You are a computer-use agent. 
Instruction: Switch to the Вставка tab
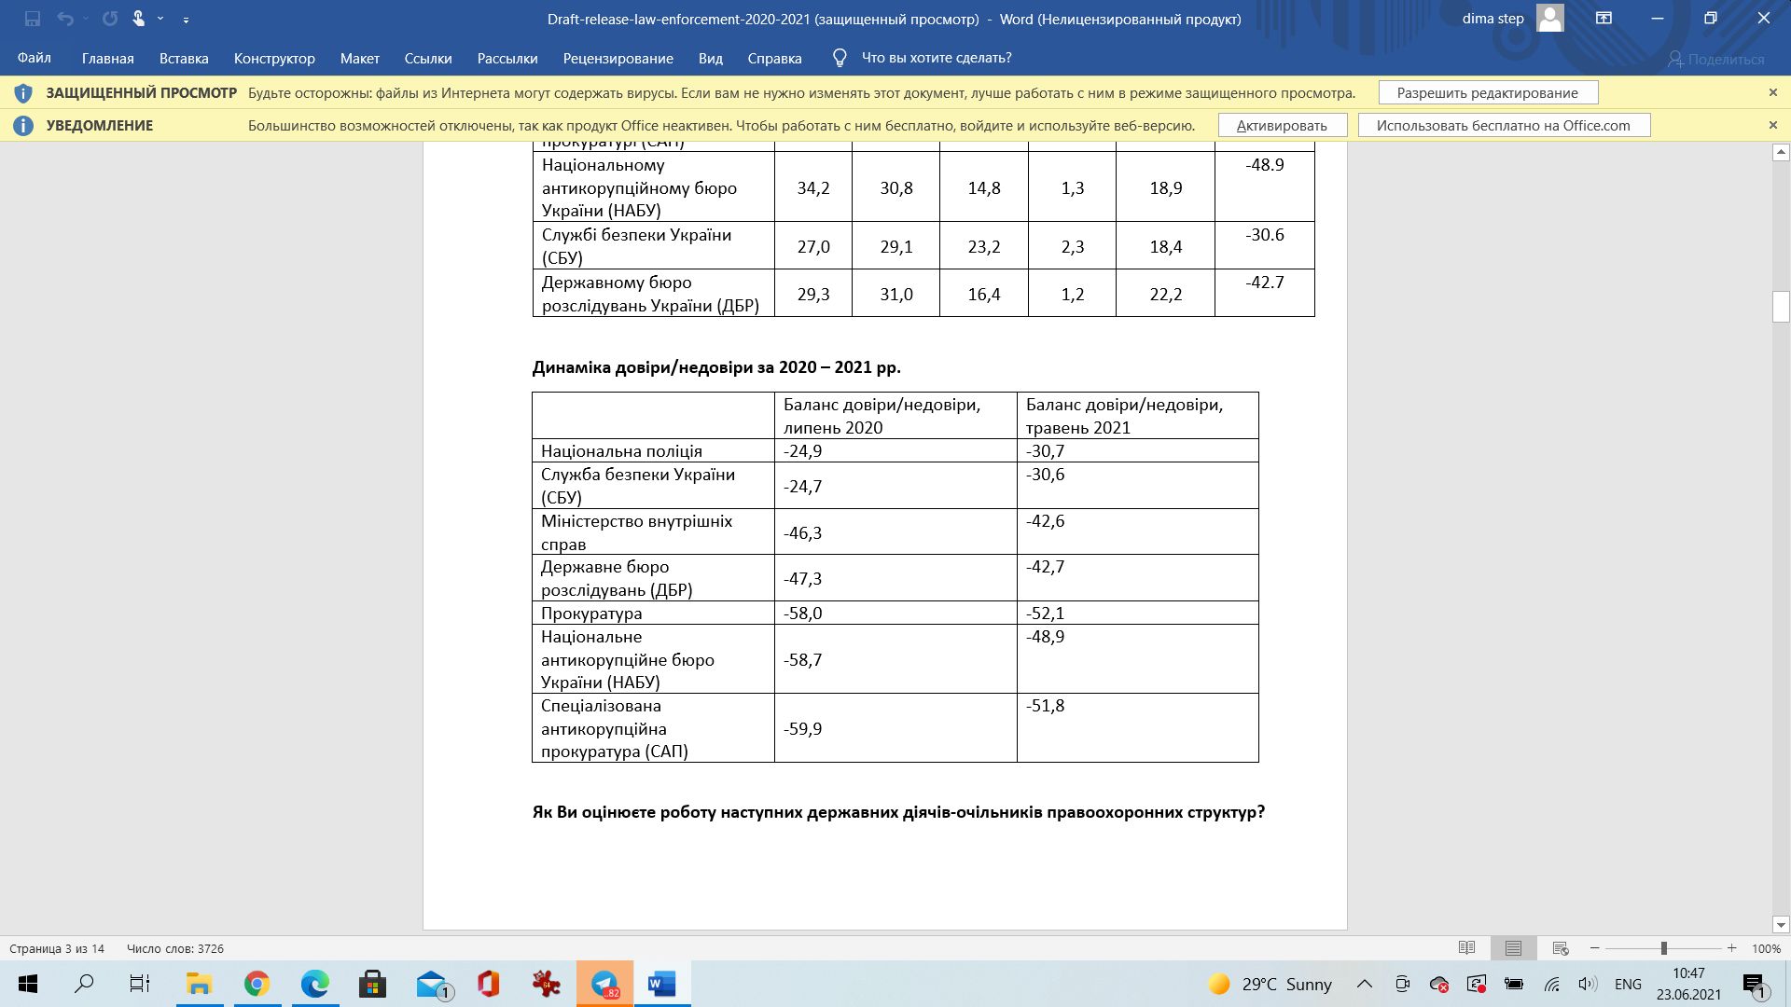pos(184,58)
